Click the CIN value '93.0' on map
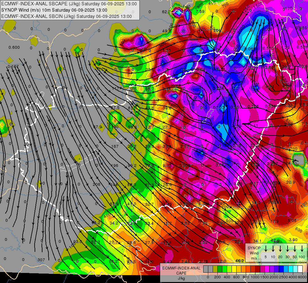This screenshot has height=283, width=308. pos(78,241)
